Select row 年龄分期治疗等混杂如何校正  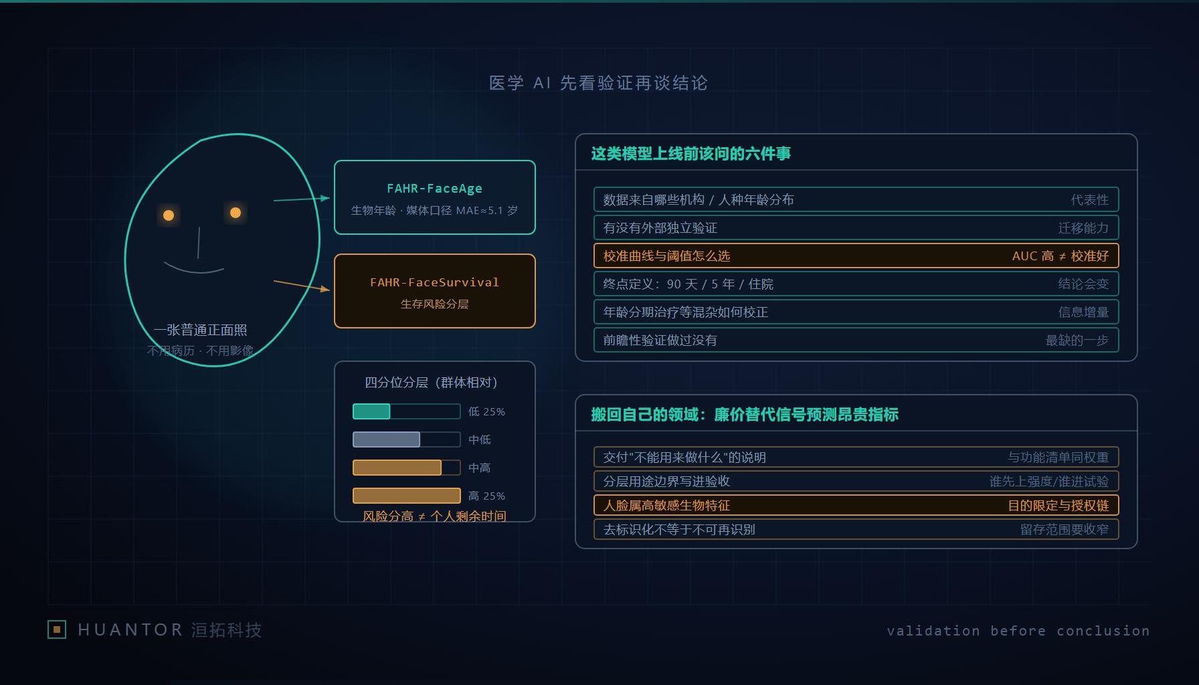856,312
